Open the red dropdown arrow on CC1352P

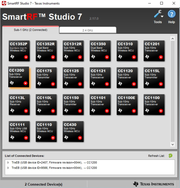[x=26, y=57]
